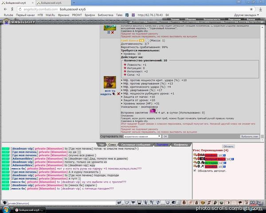Click the money bag icon

pyautogui.click(x=196, y=202)
